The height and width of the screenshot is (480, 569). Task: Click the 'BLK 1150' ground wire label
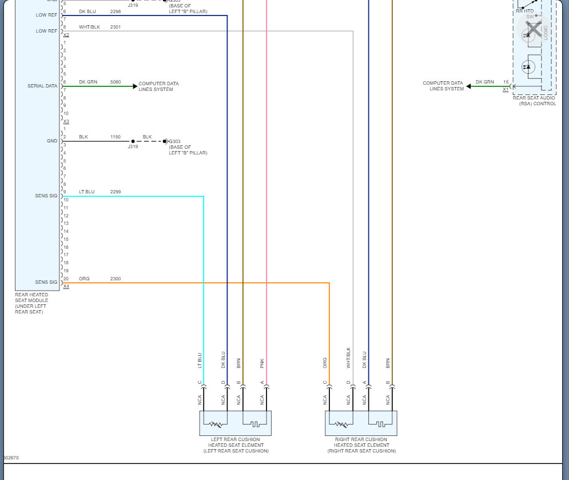point(100,137)
